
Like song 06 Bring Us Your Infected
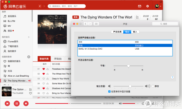44,93
